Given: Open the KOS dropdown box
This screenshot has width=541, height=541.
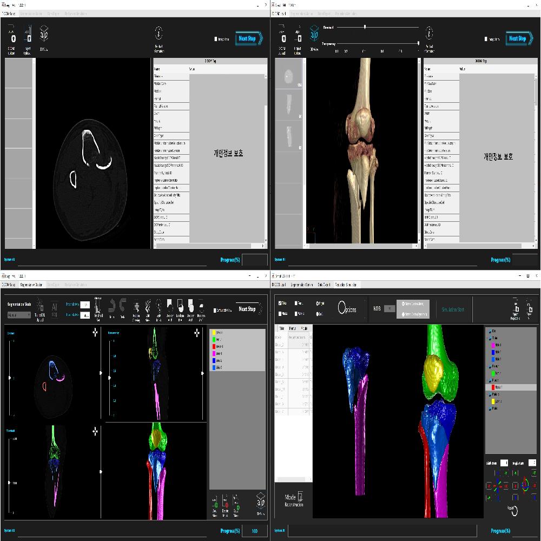Looking at the screenshot, I should [x=390, y=308].
